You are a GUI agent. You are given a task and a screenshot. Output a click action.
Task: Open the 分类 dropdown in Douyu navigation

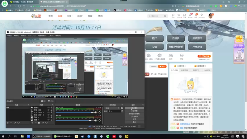click(70, 16)
